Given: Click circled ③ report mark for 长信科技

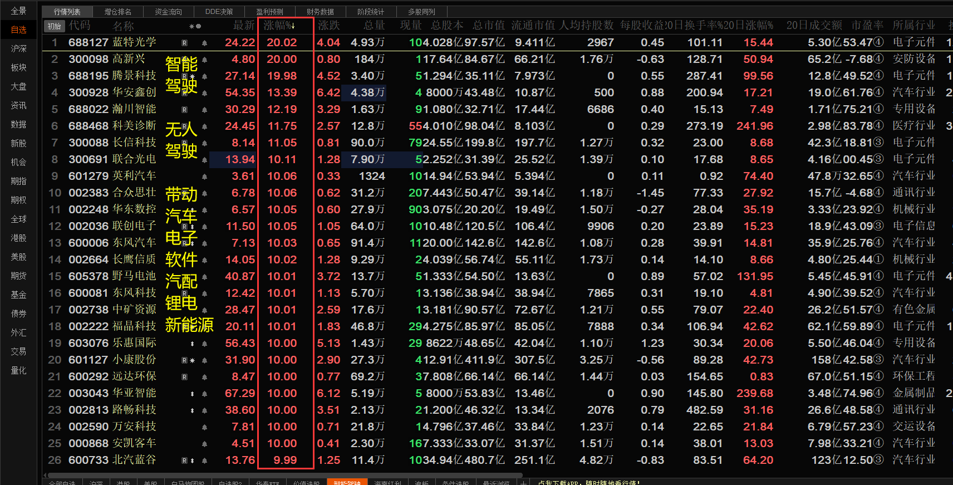Looking at the screenshot, I should 878,143.
